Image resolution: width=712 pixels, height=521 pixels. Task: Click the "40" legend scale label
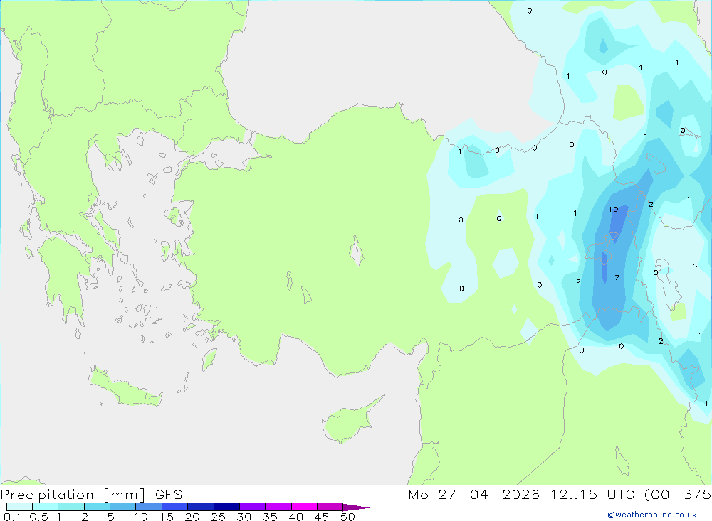point(295,517)
